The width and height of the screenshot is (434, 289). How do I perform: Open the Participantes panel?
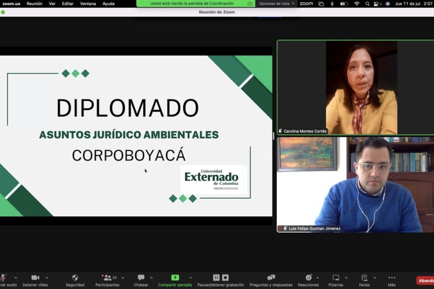(x=107, y=278)
